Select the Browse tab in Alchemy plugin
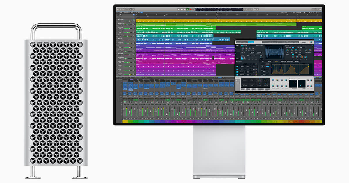 coord(239,42)
